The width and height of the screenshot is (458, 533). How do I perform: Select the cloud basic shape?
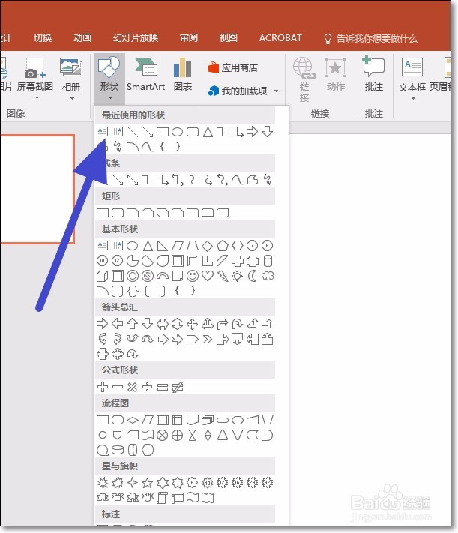coord(268,276)
